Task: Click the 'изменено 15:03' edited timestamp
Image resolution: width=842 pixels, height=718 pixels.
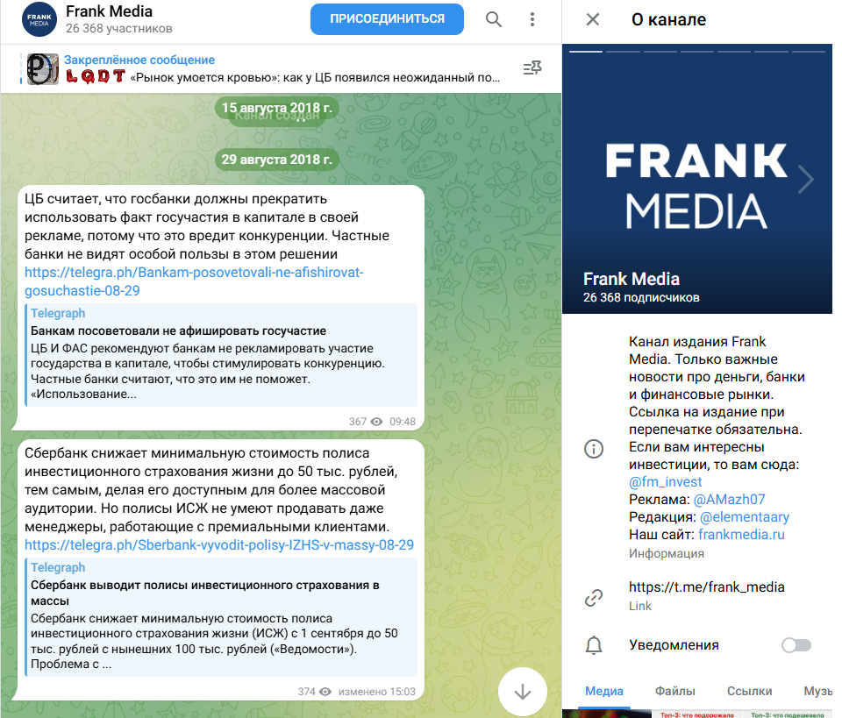Action: coord(376,692)
